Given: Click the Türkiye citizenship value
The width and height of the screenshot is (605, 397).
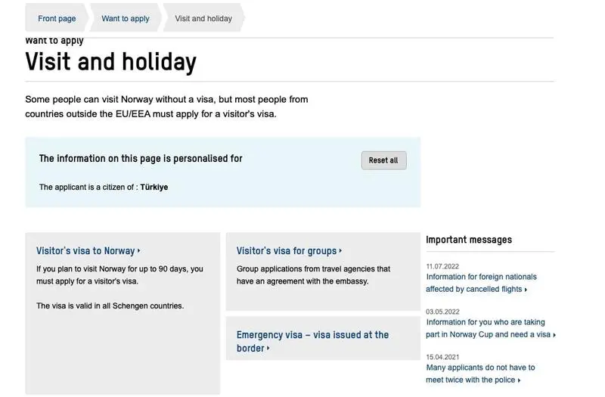Looking at the screenshot, I should pos(154,187).
